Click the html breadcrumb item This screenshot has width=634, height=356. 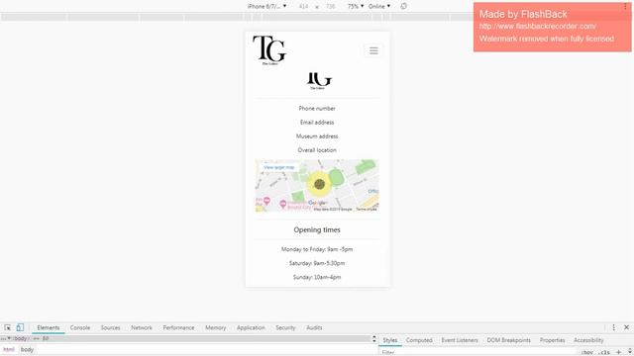coord(9,349)
